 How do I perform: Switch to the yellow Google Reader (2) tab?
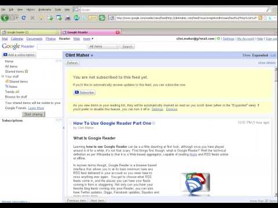(30, 32)
